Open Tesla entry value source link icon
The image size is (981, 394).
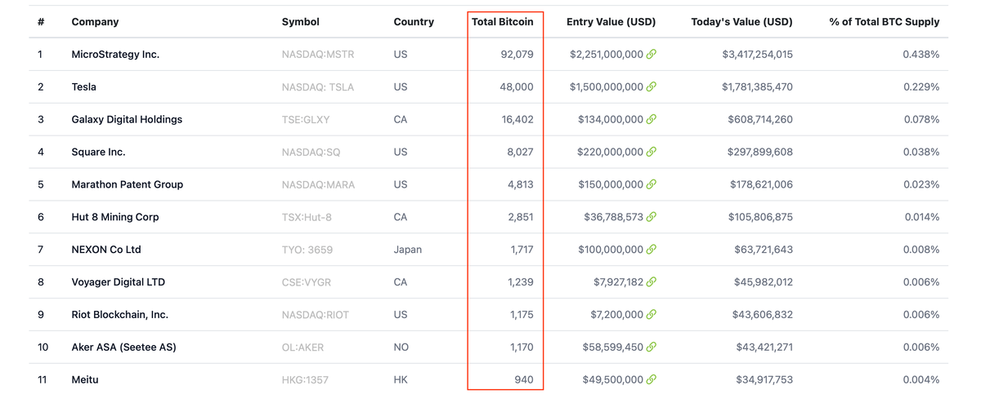click(652, 86)
